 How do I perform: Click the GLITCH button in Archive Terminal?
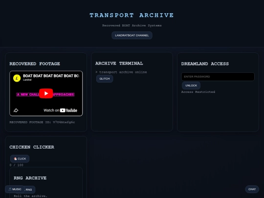[x=105, y=79]
